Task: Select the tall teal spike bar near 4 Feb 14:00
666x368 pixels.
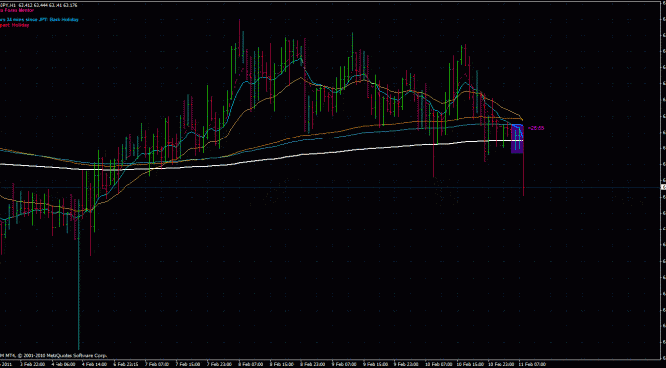Action: (x=79, y=280)
